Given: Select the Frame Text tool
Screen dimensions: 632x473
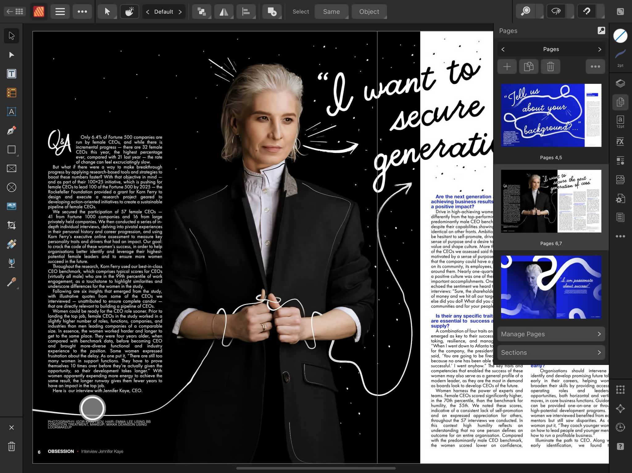Looking at the screenshot, I should [11, 74].
